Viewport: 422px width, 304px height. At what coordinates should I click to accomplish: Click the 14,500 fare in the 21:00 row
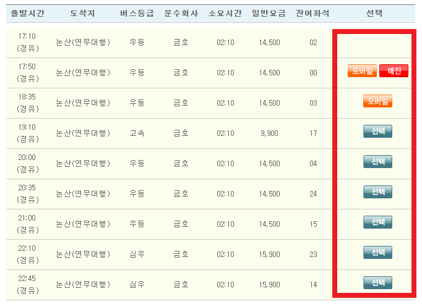point(269,224)
